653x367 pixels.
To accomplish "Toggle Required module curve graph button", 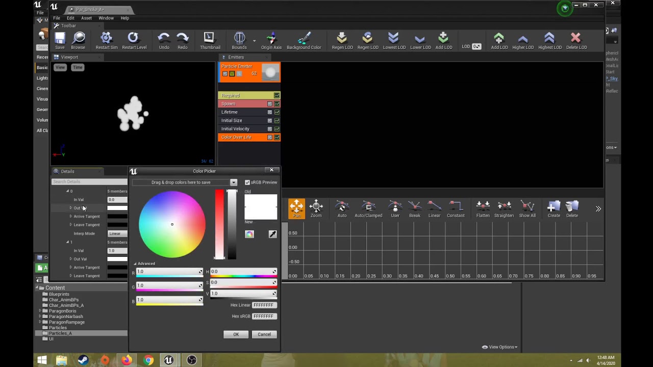I will (x=277, y=95).
